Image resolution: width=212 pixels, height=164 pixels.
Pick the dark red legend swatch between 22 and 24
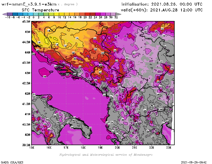92,14
